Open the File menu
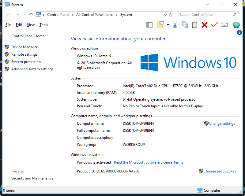The height and width of the screenshot is (196, 245). tap(8, 25)
